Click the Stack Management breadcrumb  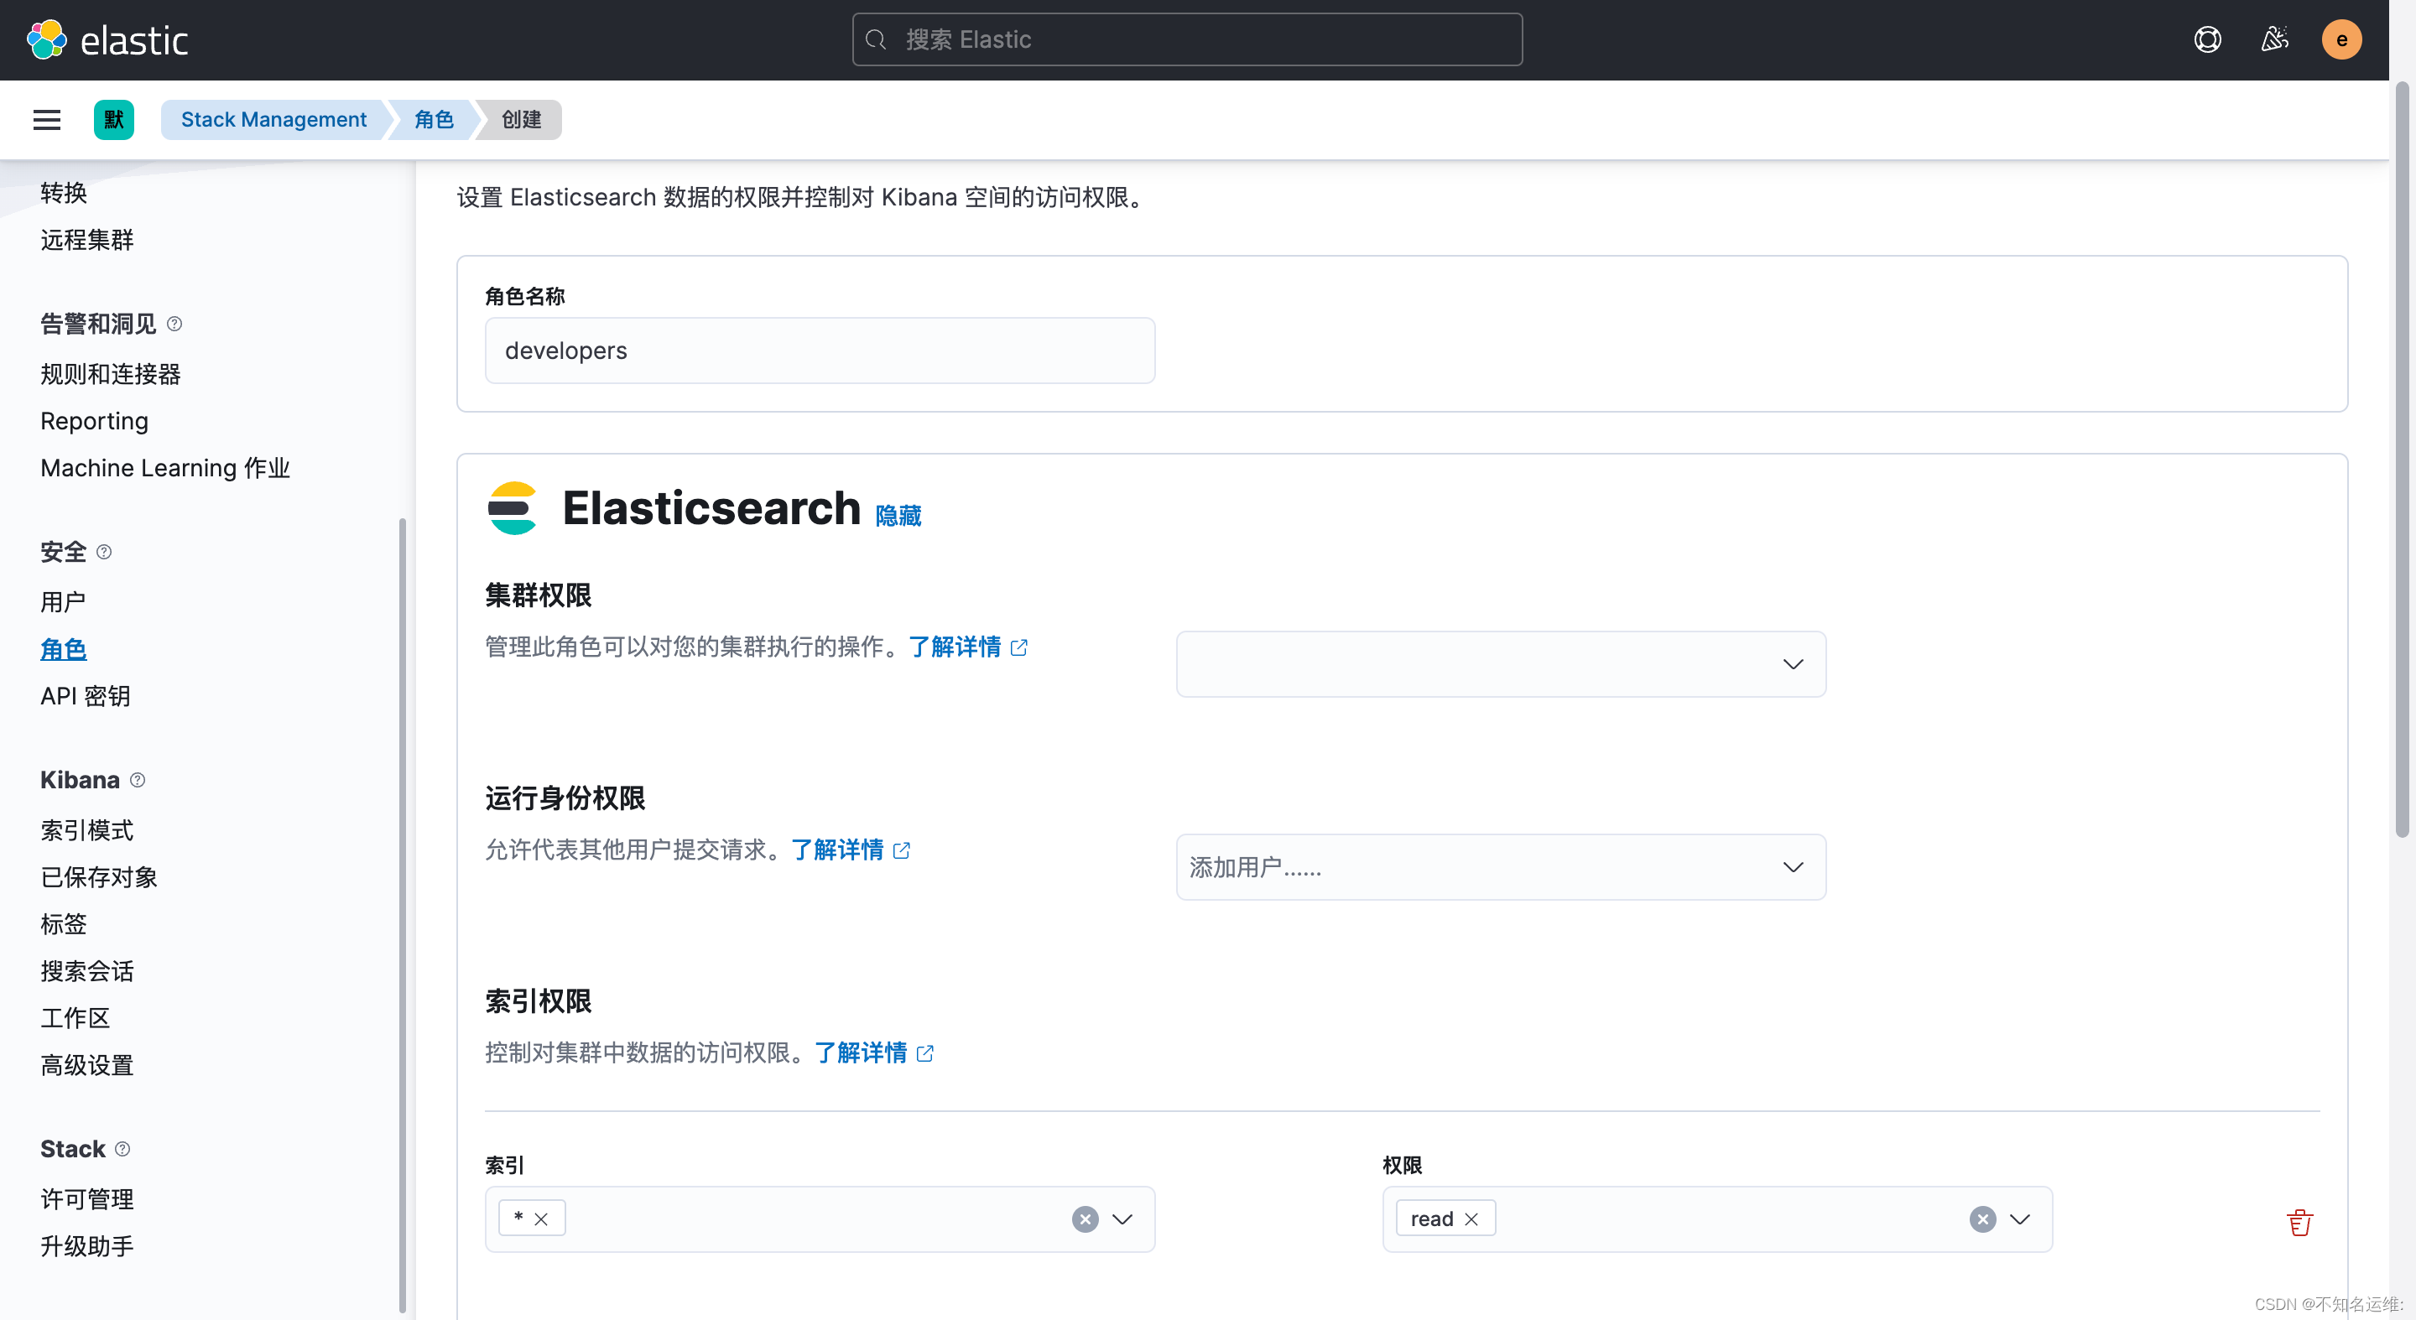(x=273, y=119)
